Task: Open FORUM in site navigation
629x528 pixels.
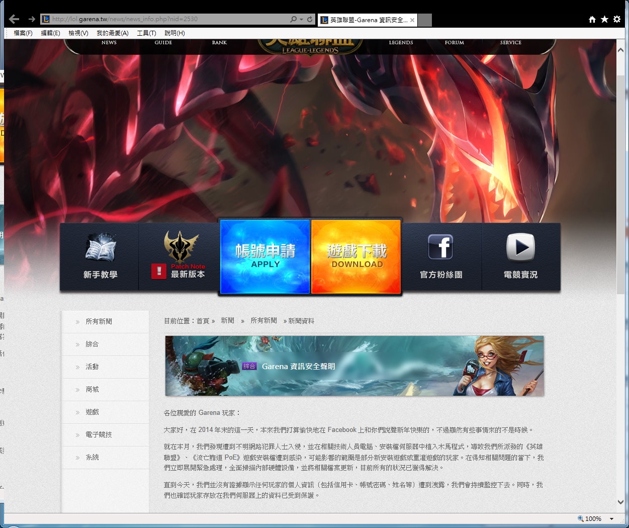Action: [455, 43]
